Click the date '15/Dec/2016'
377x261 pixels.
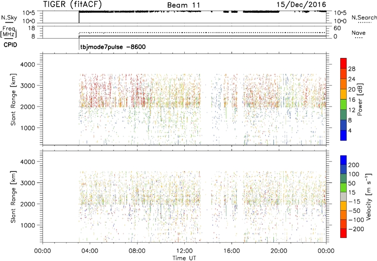(301, 4)
